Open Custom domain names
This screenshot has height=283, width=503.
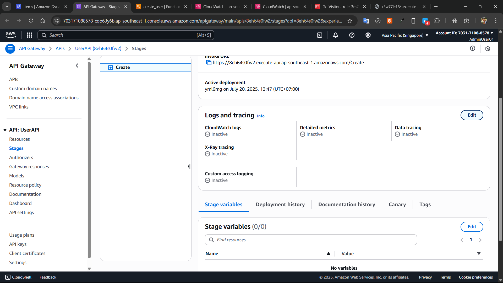(x=33, y=89)
